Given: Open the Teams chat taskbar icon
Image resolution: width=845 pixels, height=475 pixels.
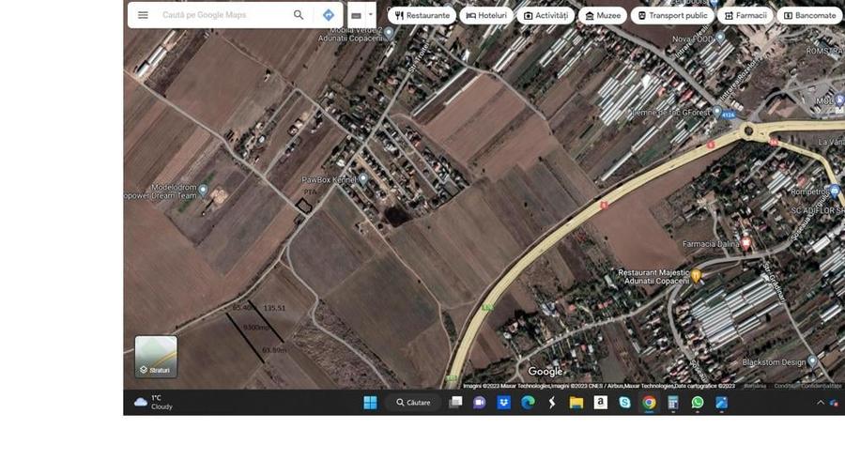Looking at the screenshot, I should click(479, 403).
